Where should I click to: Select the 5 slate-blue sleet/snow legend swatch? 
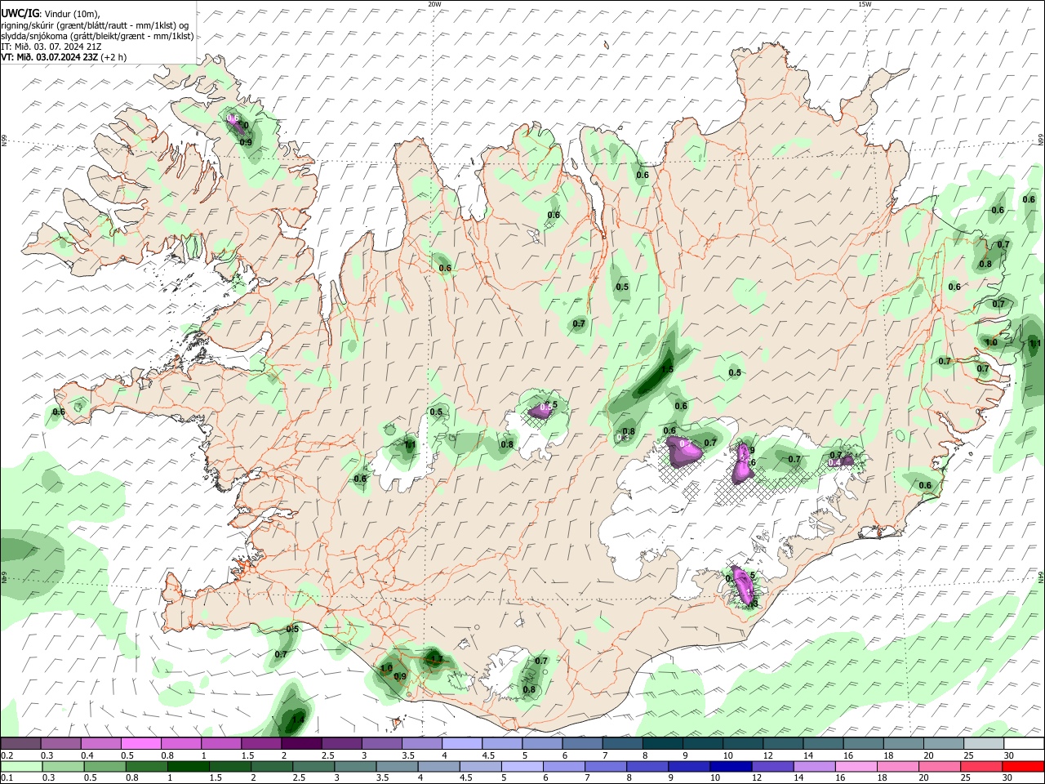point(541,743)
